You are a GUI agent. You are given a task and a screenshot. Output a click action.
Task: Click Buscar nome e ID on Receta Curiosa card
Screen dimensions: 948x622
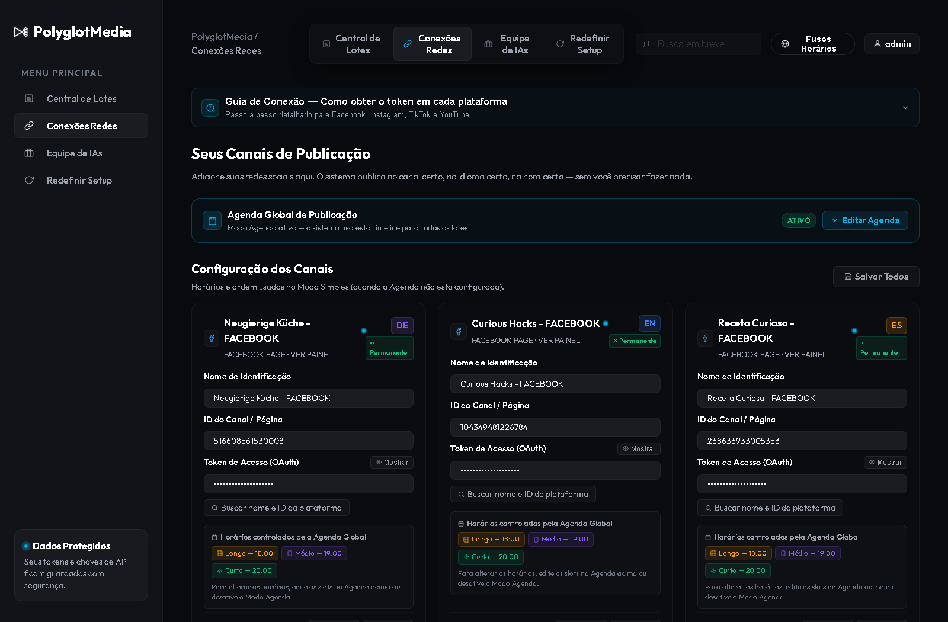tap(770, 508)
